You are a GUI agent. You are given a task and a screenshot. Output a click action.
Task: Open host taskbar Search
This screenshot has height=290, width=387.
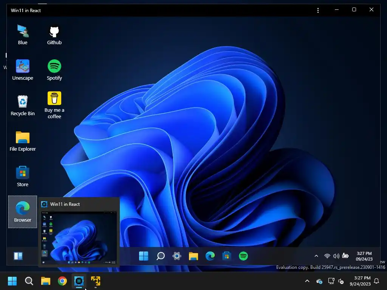pos(29,281)
